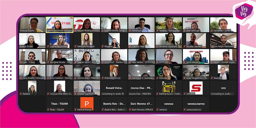
Task: Click muted mic icon beside marcely natal
Action: (x=130, y=46)
